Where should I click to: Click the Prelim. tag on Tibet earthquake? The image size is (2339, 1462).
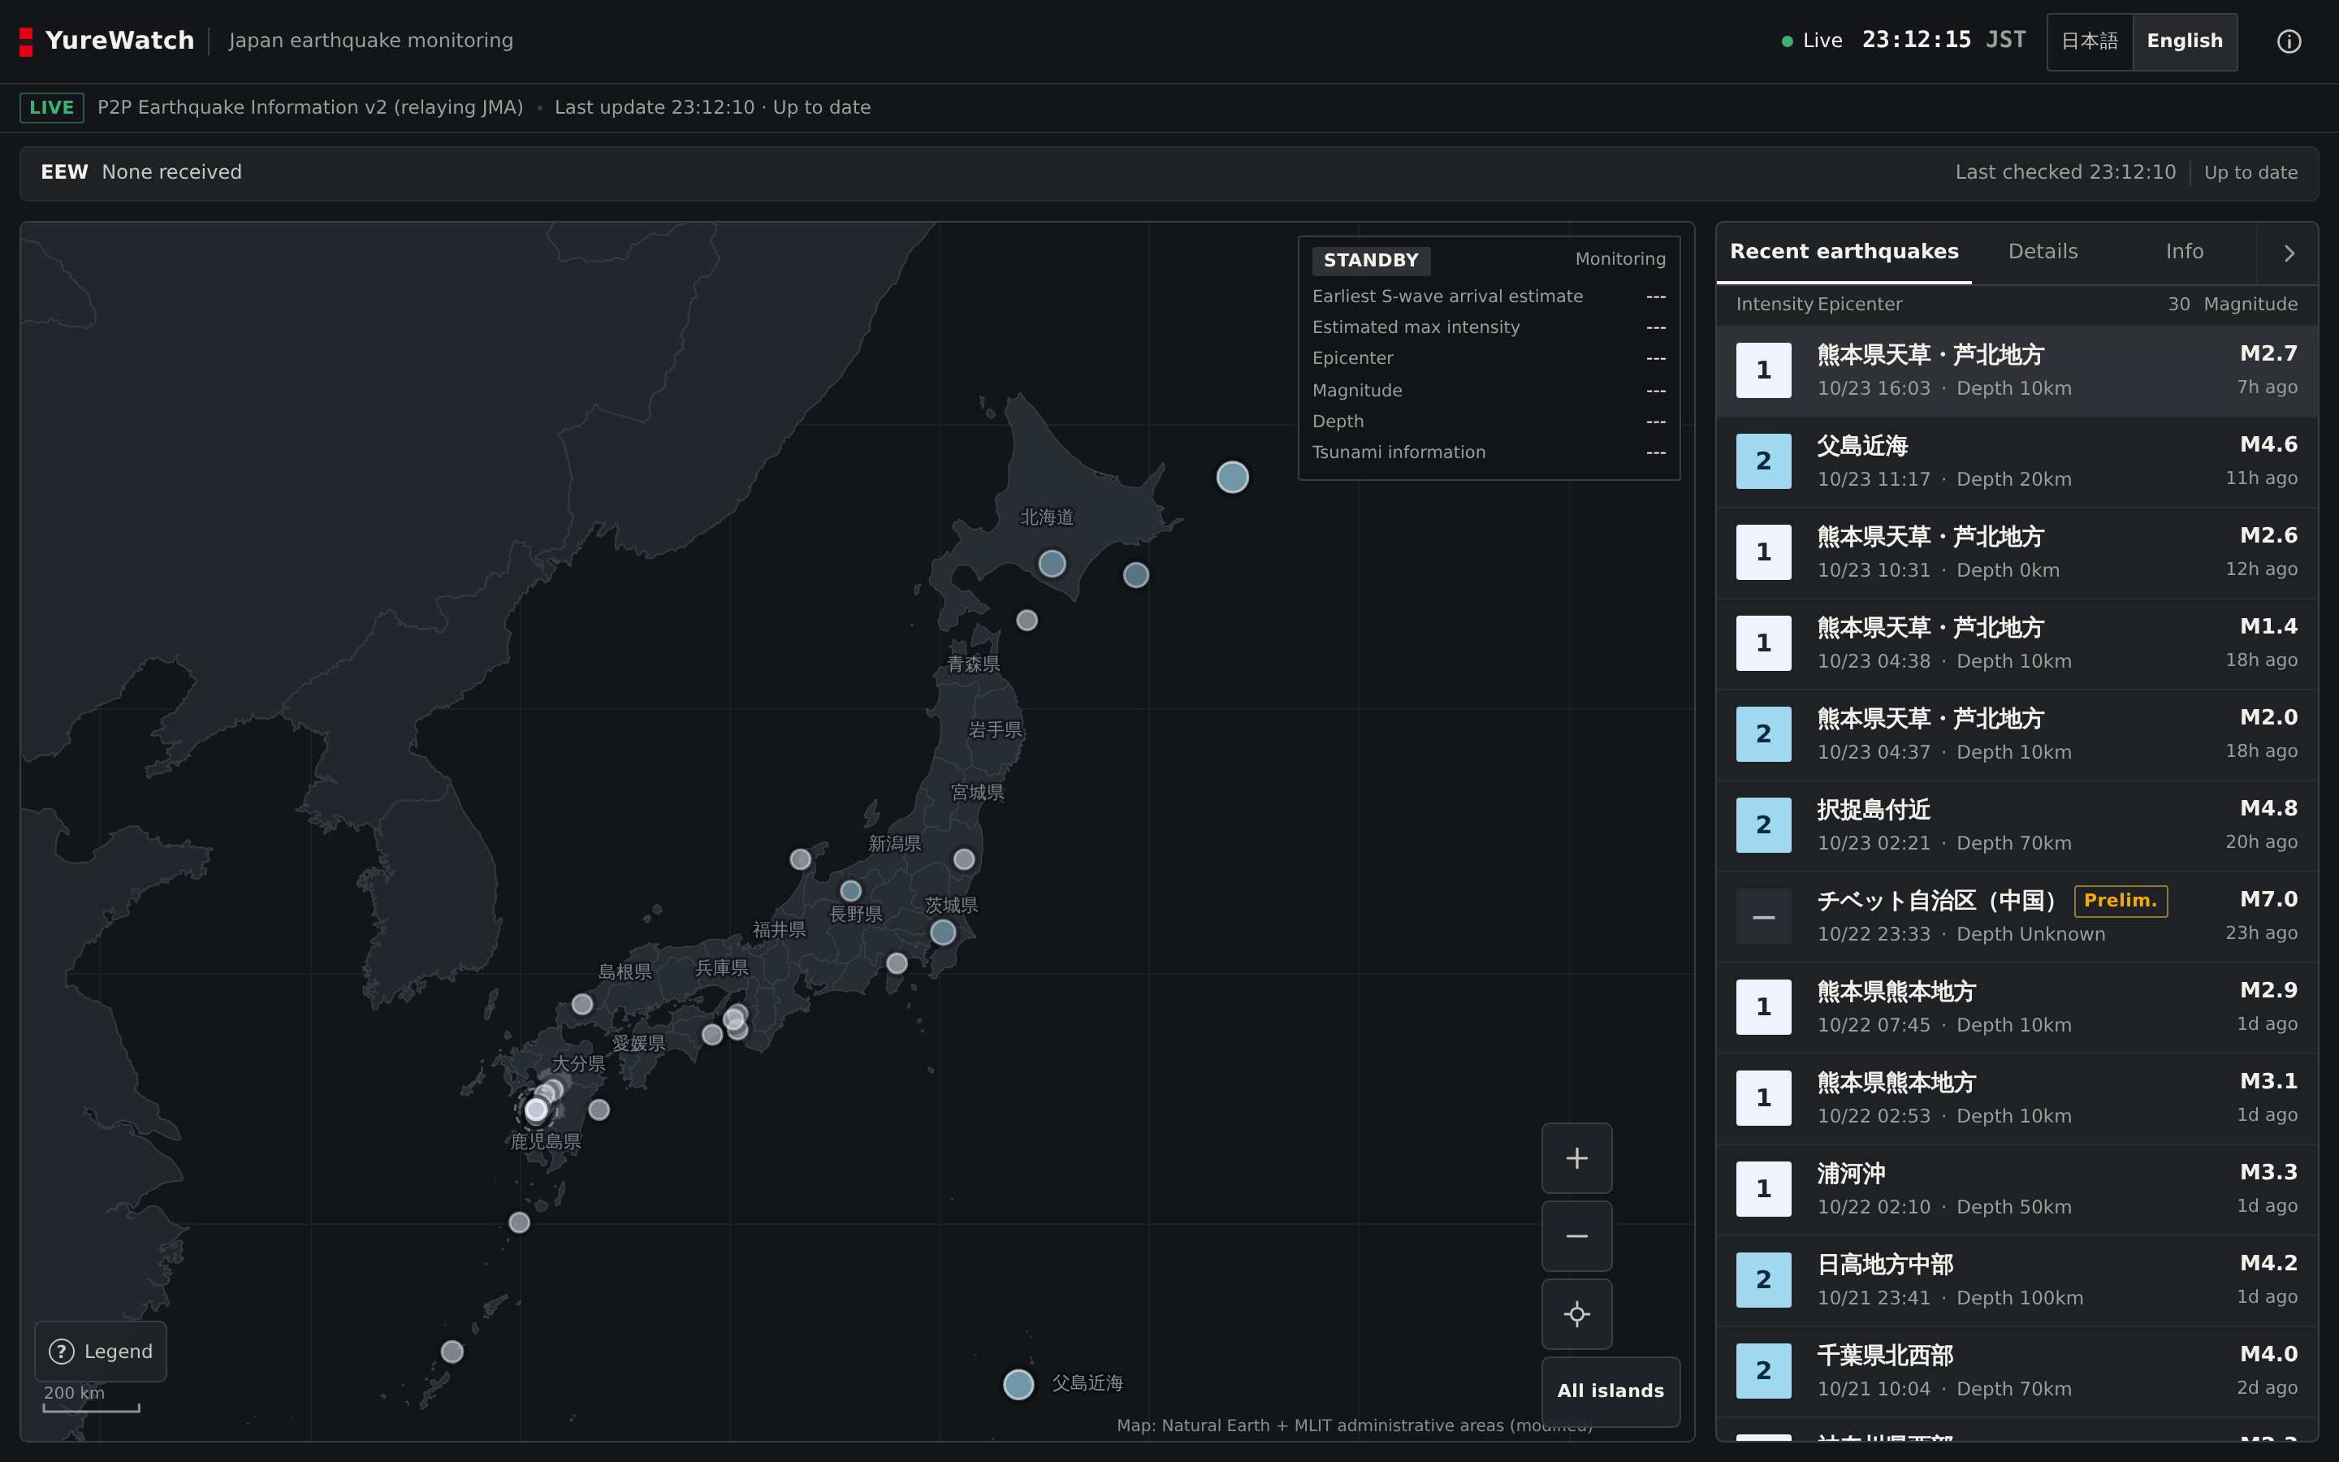click(x=2121, y=900)
